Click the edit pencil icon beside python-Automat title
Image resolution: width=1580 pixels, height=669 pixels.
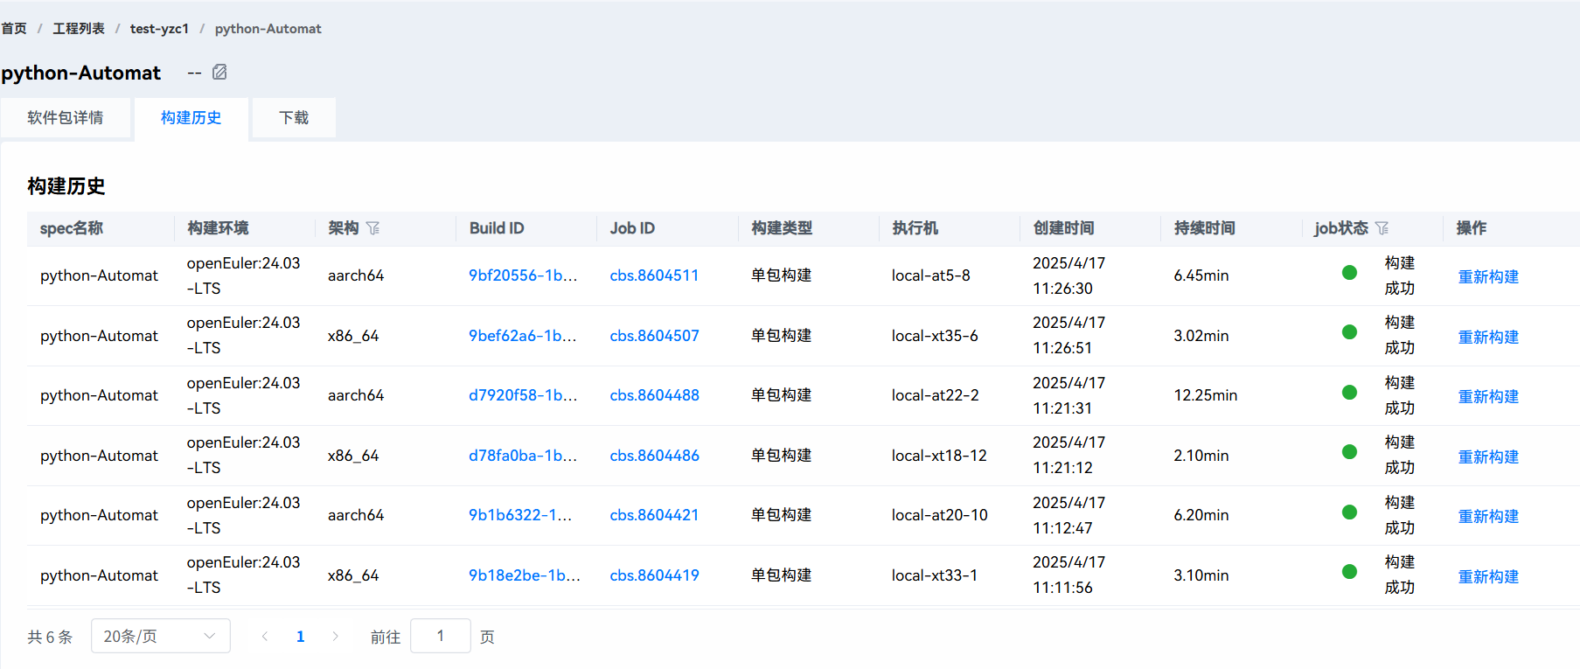click(219, 73)
